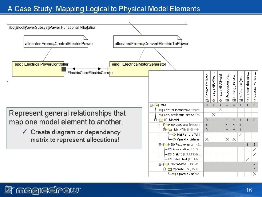Click the allocatedFrom ControlElectricPower note
262x197 pixels.
pyautogui.click(x=56, y=42)
